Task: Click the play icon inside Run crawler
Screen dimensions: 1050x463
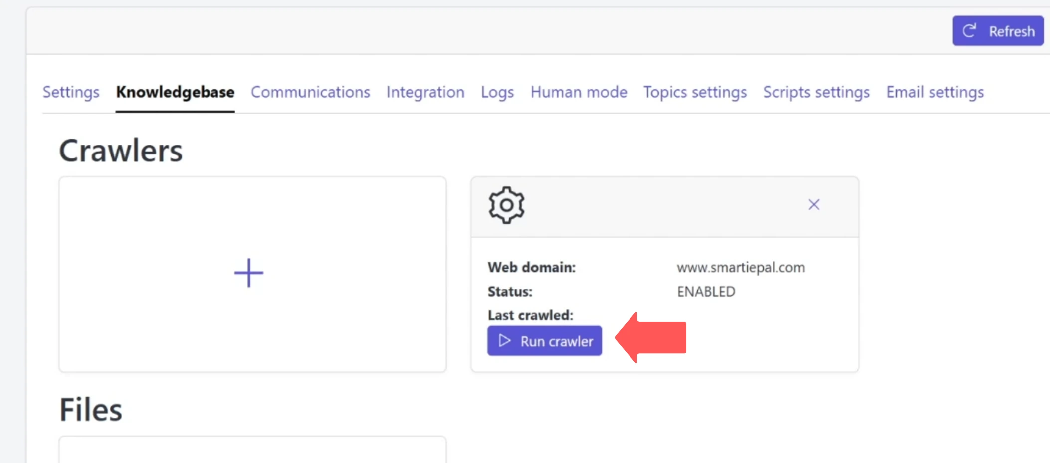Action: tap(505, 341)
